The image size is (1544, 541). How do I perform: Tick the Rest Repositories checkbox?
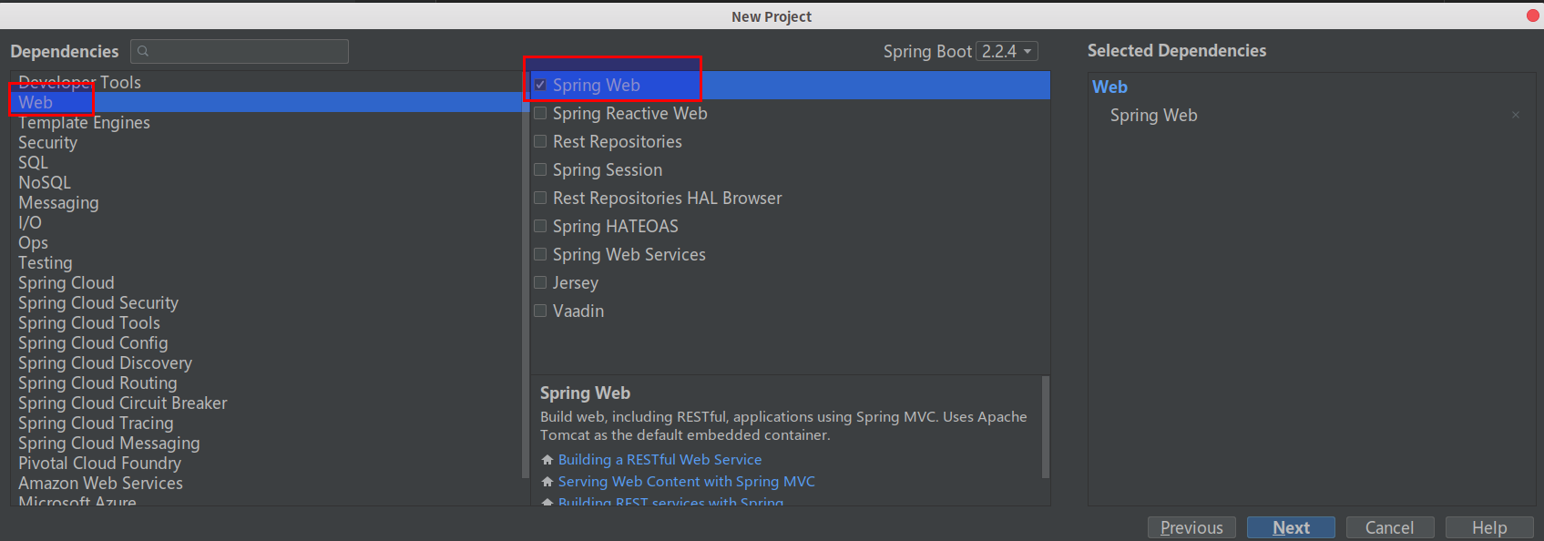point(540,141)
